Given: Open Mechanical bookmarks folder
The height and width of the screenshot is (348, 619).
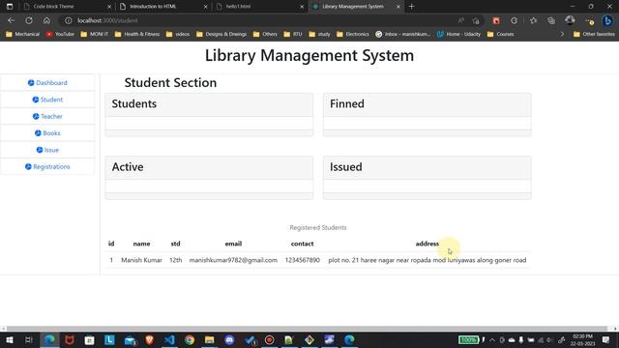Looking at the screenshot, I should pos(22,35).
